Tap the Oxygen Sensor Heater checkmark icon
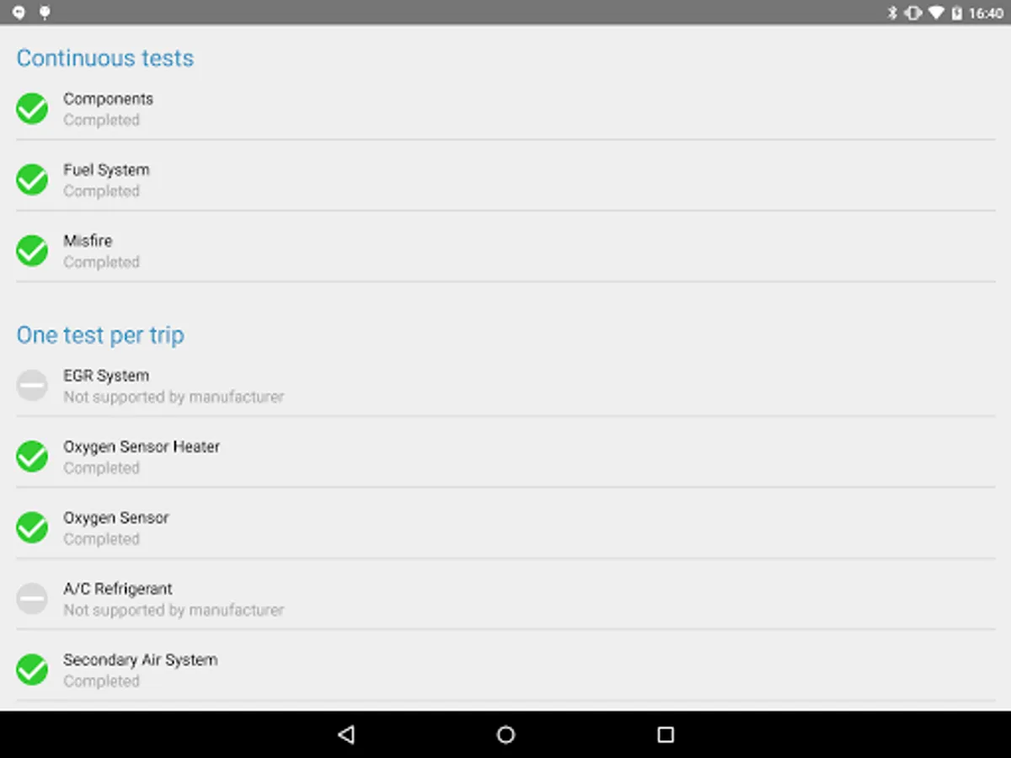 coord(32,456)
